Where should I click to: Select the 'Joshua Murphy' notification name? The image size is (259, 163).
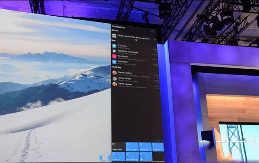[125, 78]
